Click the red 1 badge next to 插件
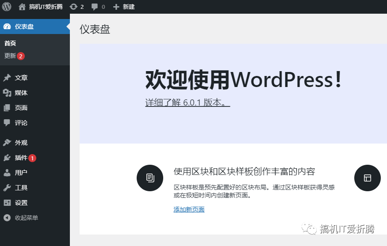The image size is (387, 246). (x=32, y=158)
